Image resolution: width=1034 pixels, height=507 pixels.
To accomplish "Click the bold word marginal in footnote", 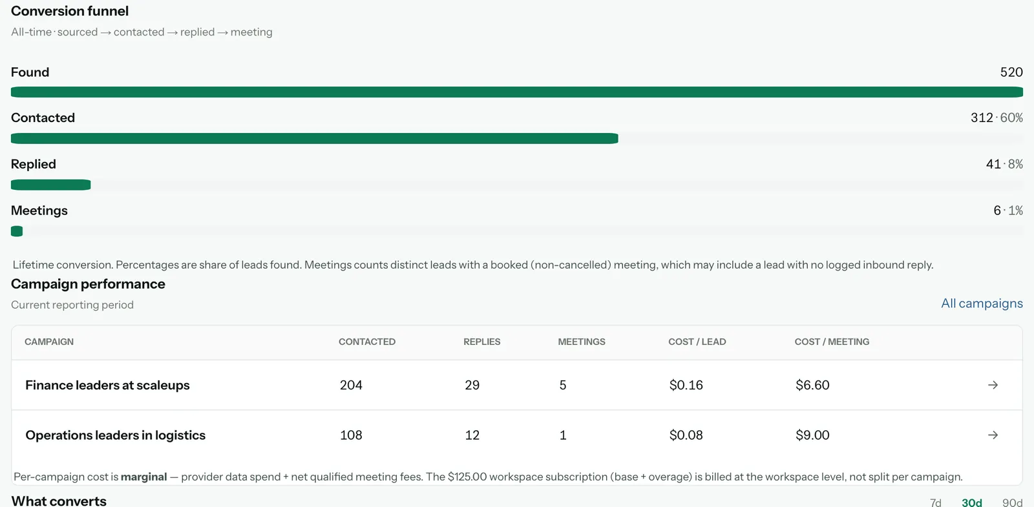I will 143,477.
